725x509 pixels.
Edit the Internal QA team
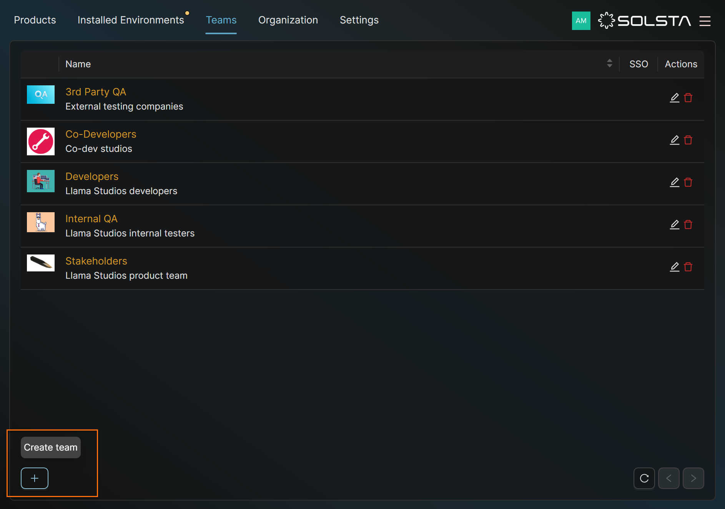(675, 225)
